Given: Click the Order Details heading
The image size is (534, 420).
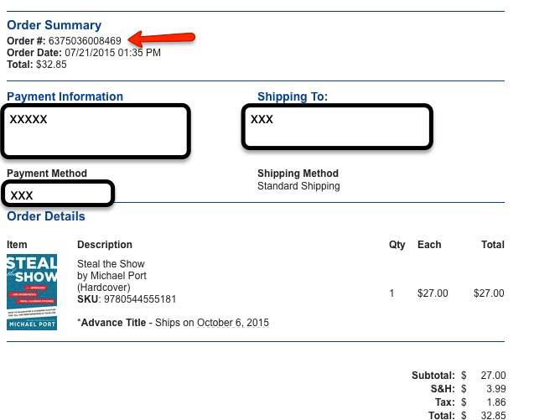Looking at the screenshot, I should point(46,216).
